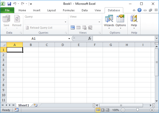Click the Reload data icon
159x113 pixels.
[x=17, y=18]
